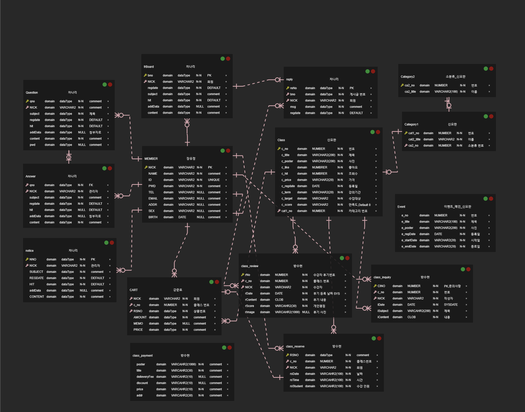Click the green circle on the Class table
This screenshot has width=525, height=412.
372,132
